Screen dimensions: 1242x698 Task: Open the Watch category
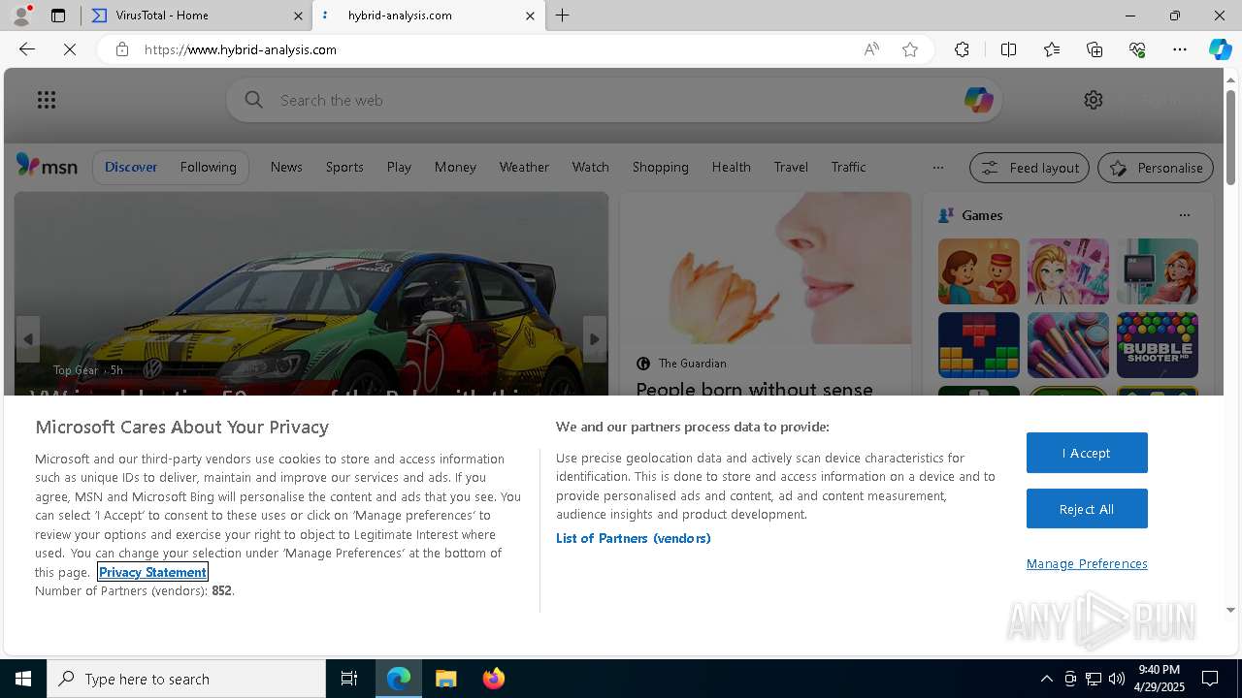(590, 167)
